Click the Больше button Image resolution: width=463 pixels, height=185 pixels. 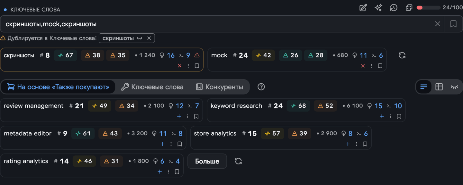click(x=207, y=161)
